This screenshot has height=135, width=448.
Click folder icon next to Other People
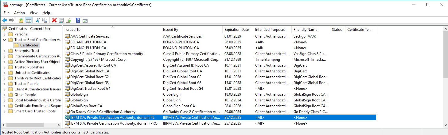pos(10,95)
